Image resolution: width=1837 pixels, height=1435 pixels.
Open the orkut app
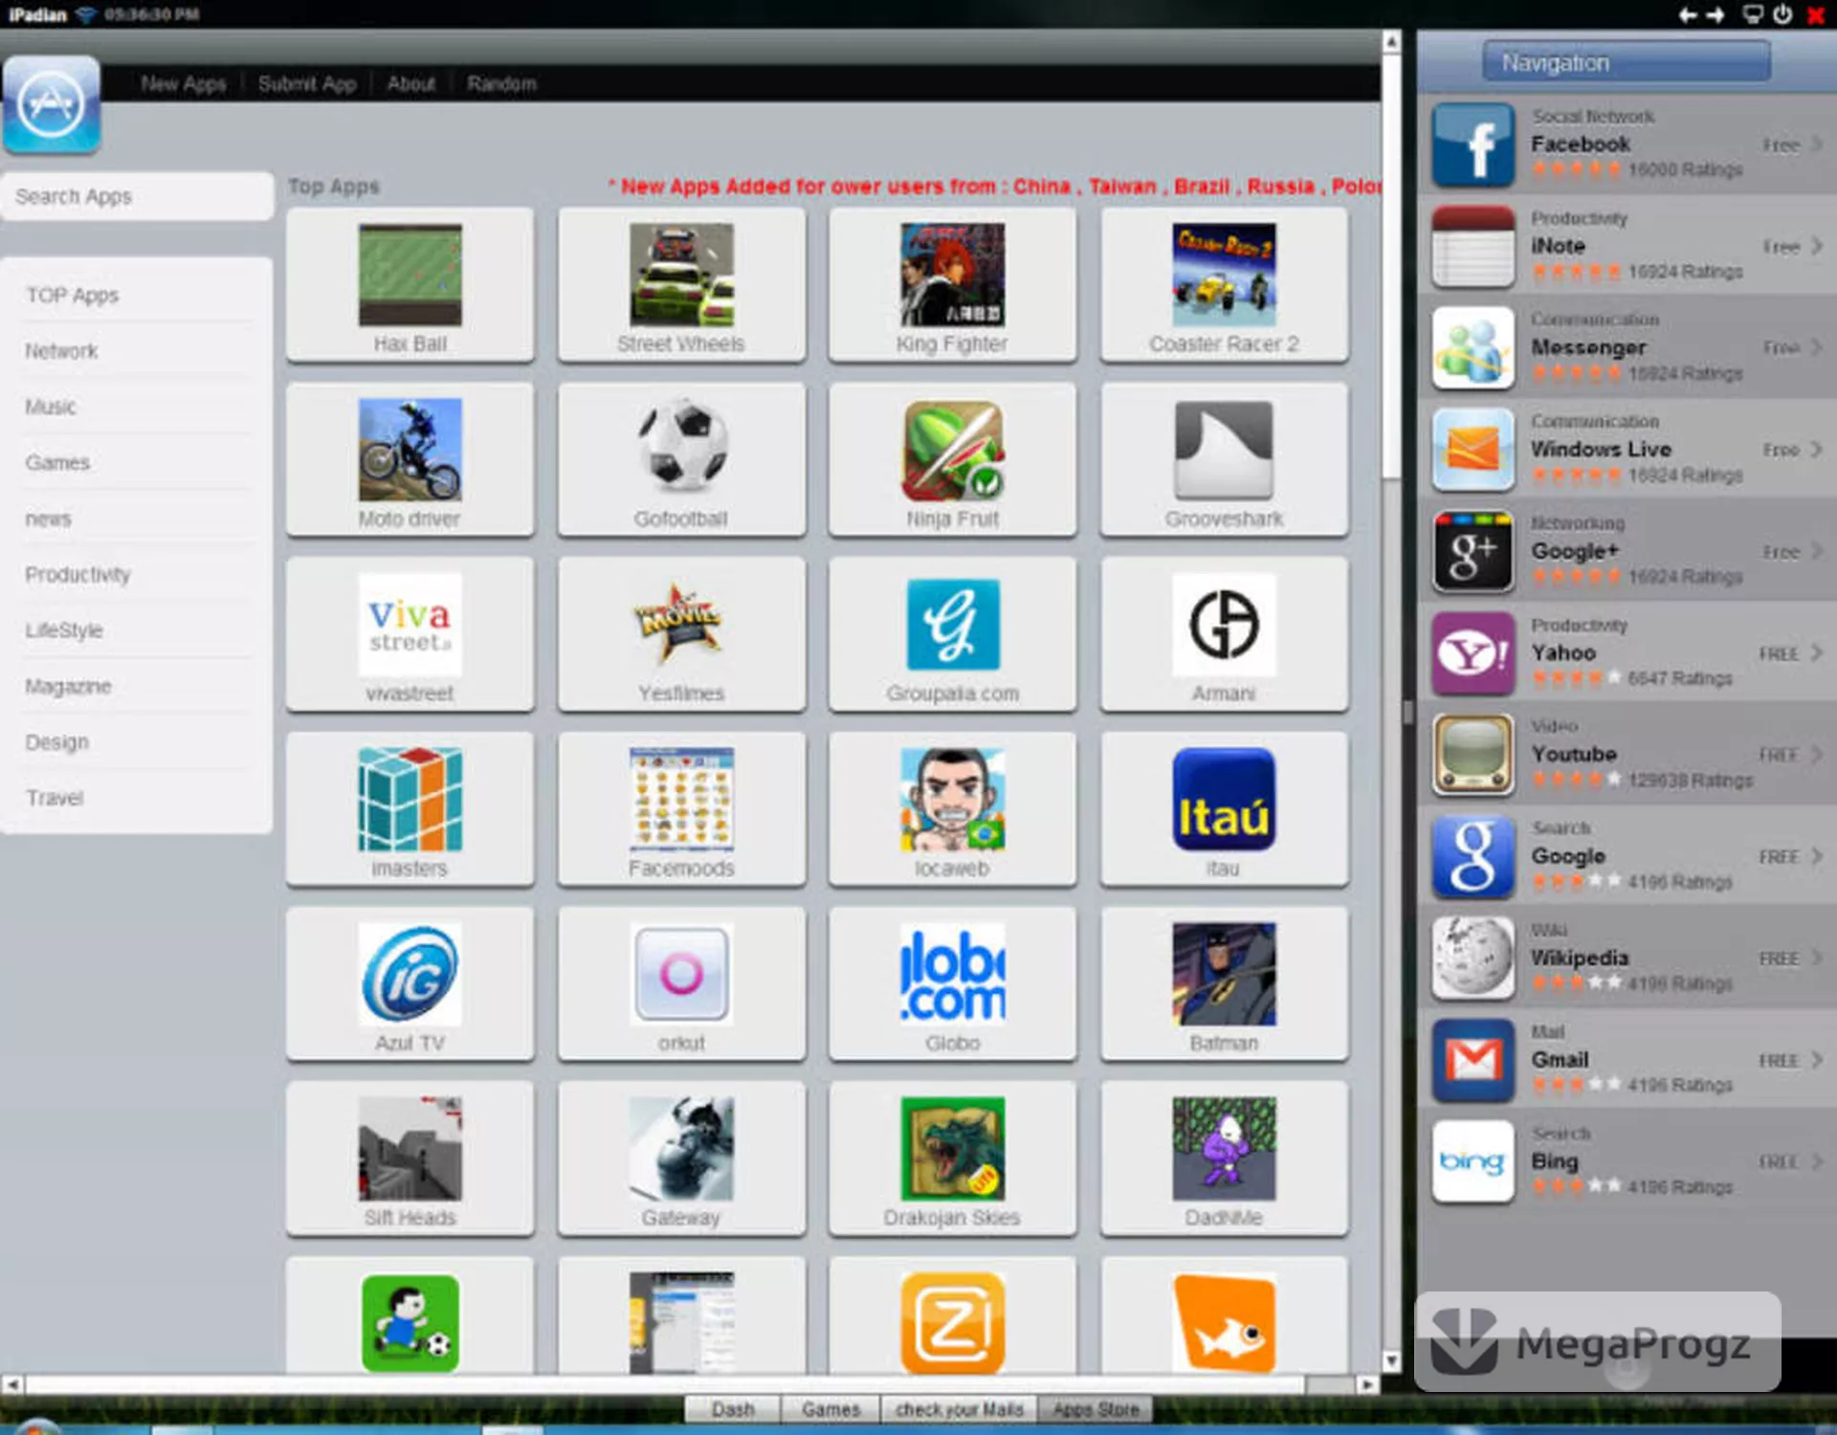[x=681, y=984]
